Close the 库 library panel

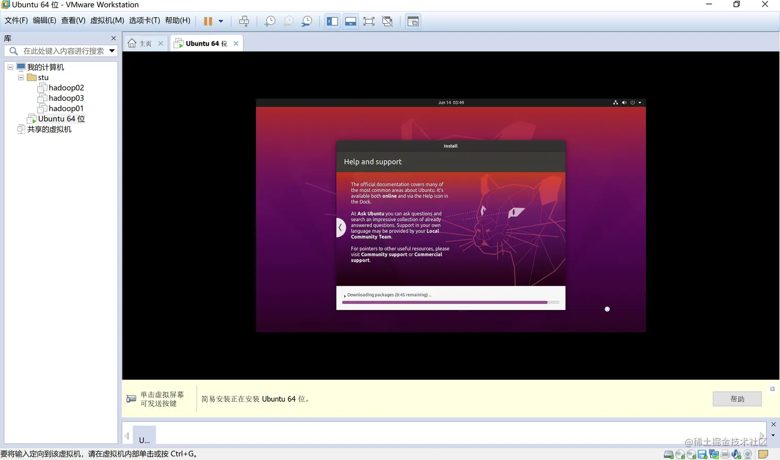point(113,38)
